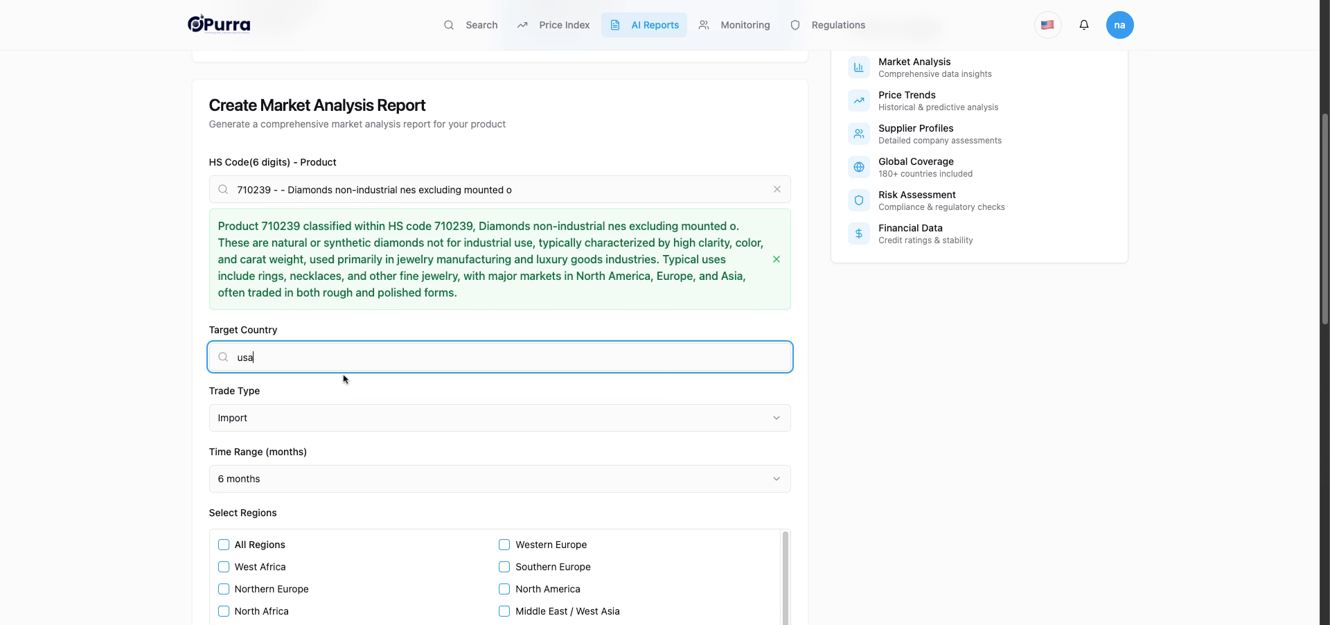This screenshot has width=1330, height=625.
Task: Click the Purra logo
Action: [219, 24]
